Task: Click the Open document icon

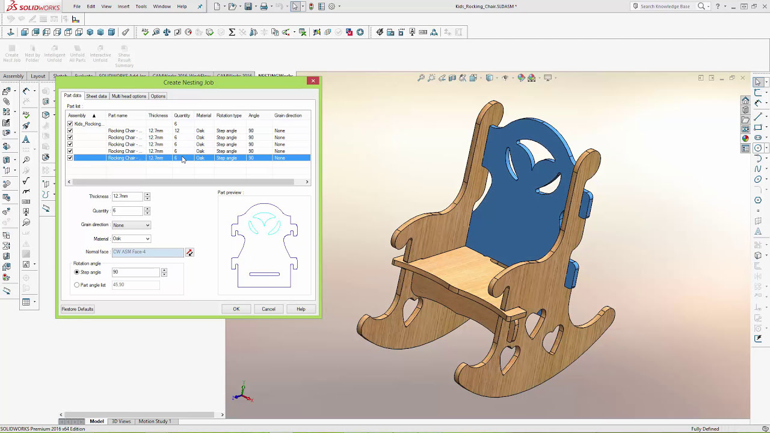Action: point(233,7)
